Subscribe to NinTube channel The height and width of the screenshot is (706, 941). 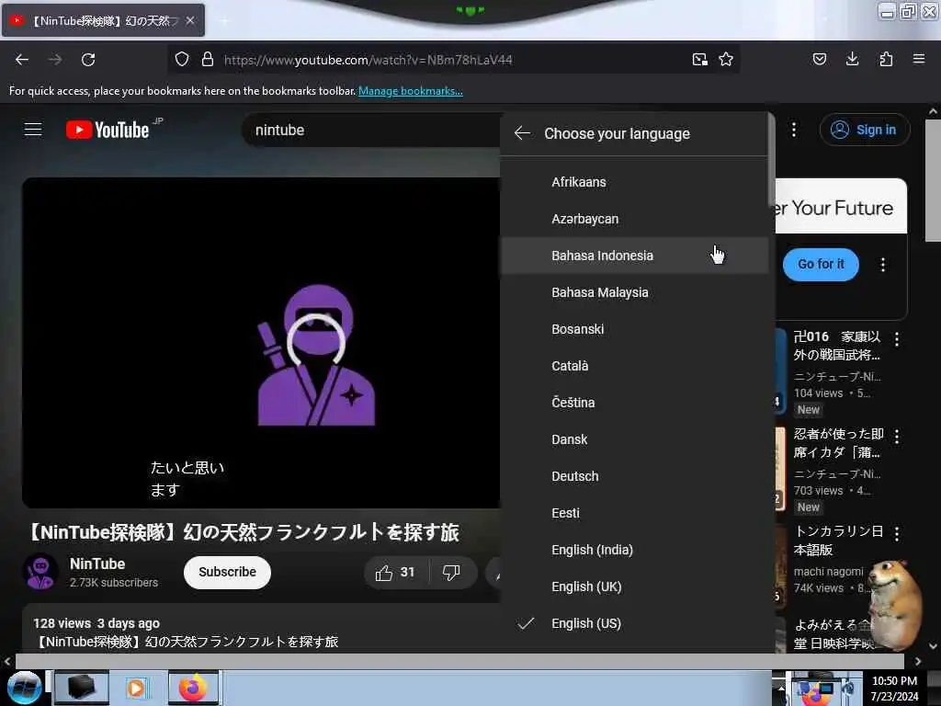[x=228, y=572]
